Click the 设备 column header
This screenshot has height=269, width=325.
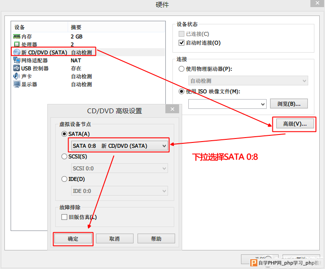(39, 27)
